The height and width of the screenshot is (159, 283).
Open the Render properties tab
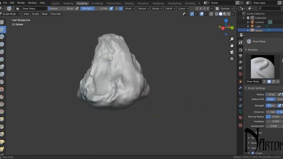[241, 50]
